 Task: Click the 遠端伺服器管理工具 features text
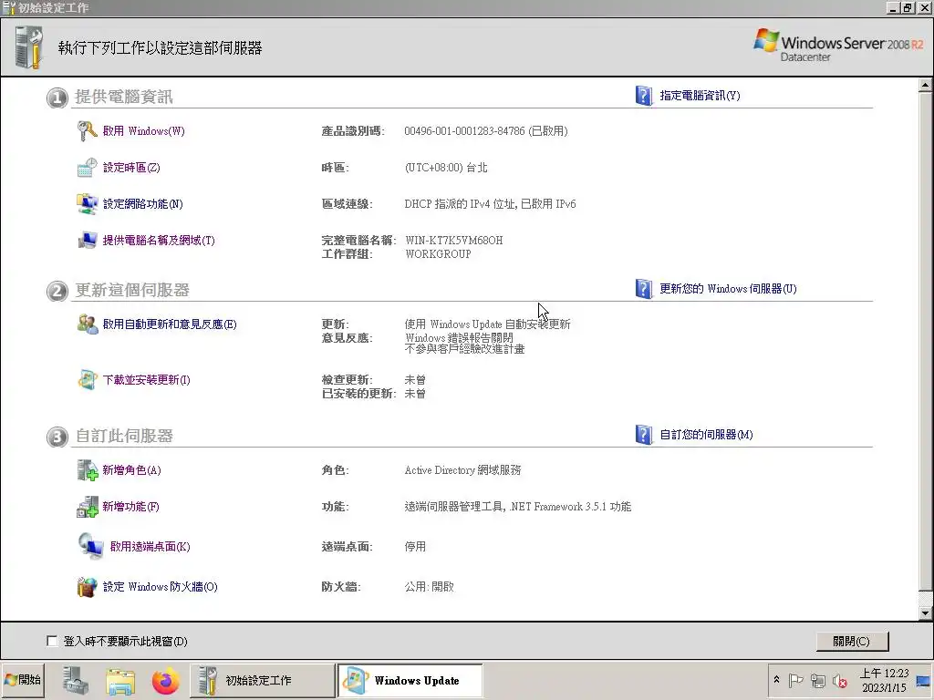pos(454,507)
